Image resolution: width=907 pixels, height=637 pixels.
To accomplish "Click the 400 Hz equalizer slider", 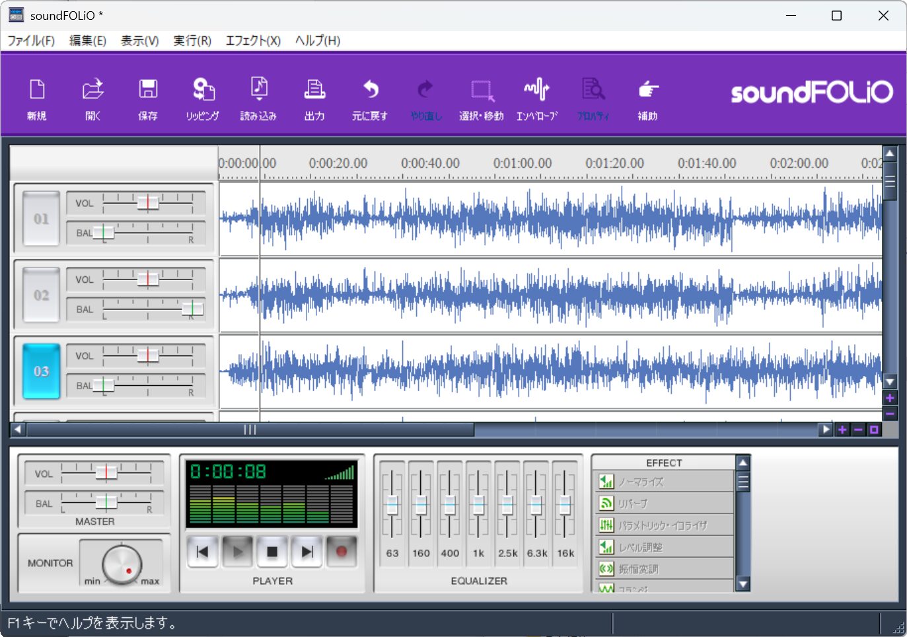I will (450, 506).
